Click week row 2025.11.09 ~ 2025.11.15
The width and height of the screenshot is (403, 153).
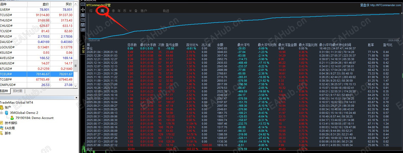click(x=102, y=81)
